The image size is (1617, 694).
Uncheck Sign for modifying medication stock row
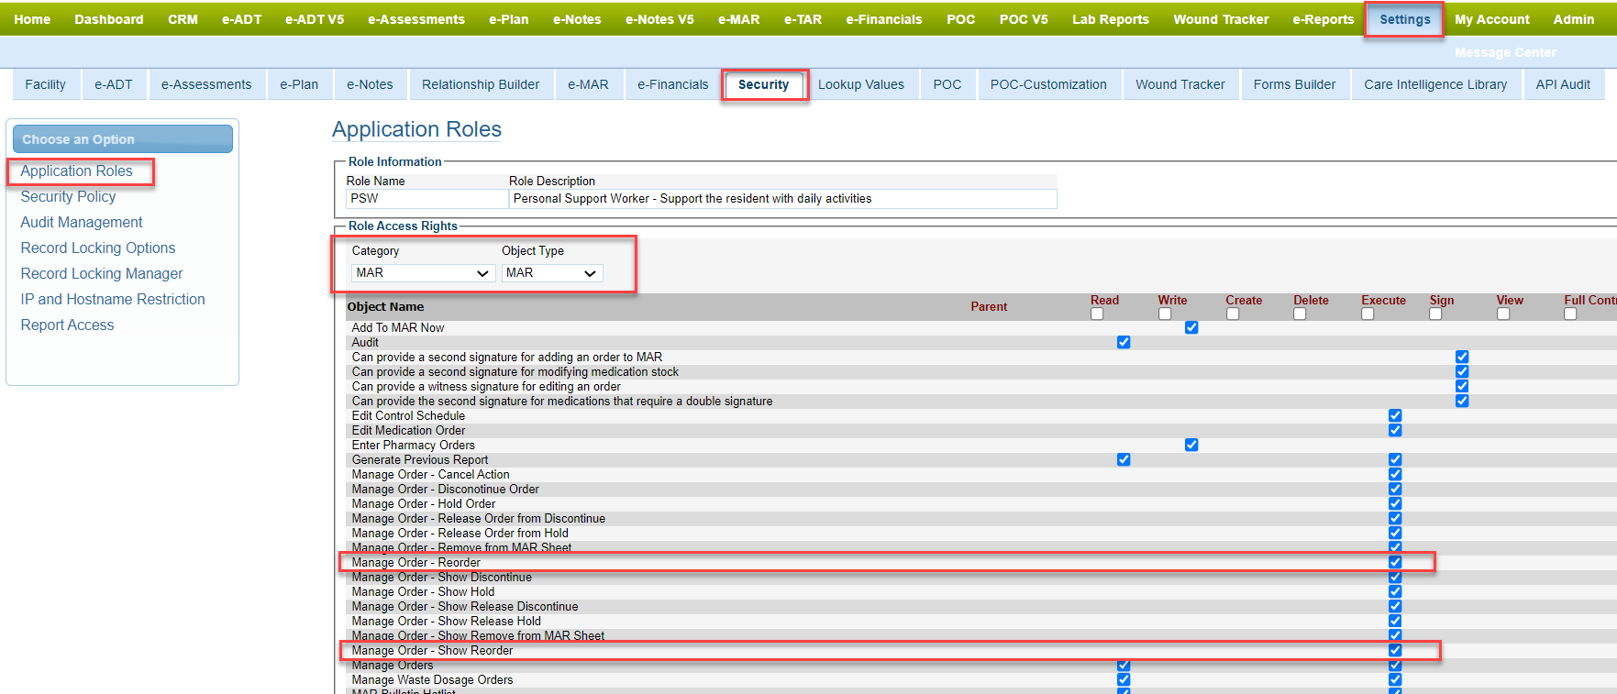[1462, 371]
